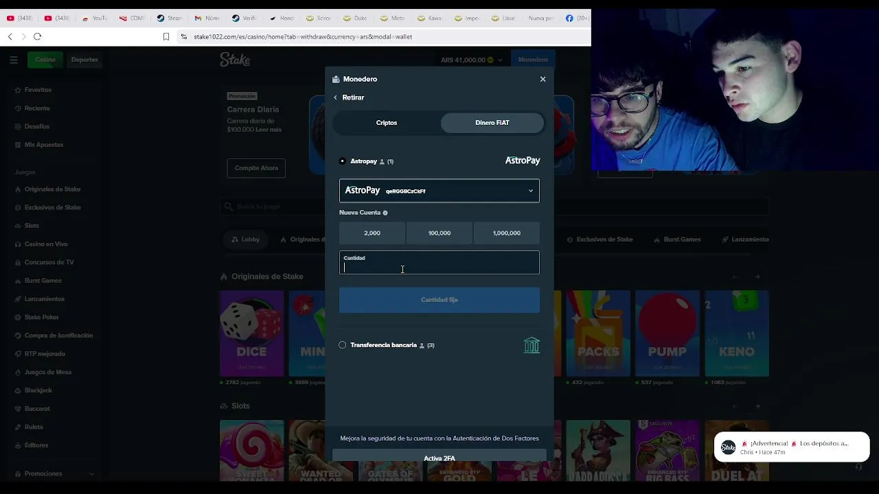Click the Slots icon in the sidebar
The image size is (879, 494).
[19, 226]
